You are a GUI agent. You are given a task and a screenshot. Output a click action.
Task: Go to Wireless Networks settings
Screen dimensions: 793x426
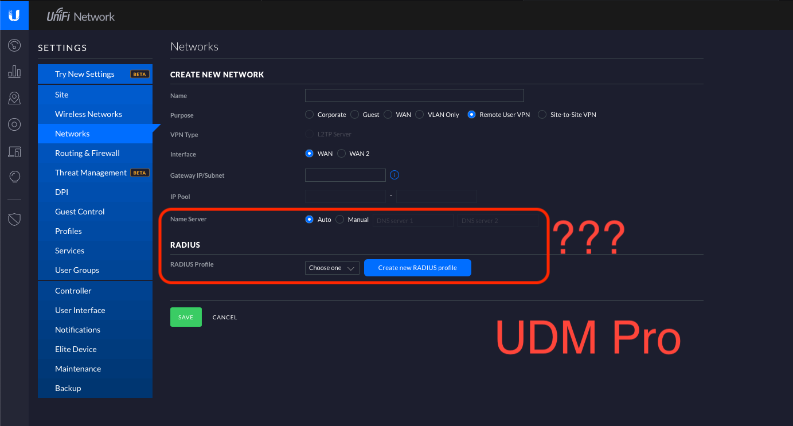coord(88,114)
